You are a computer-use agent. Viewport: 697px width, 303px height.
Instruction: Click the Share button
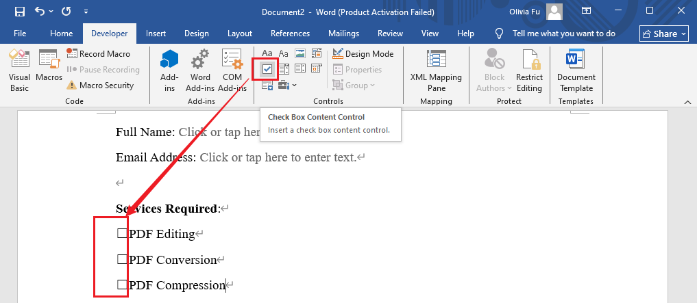[x=665, y=34]
